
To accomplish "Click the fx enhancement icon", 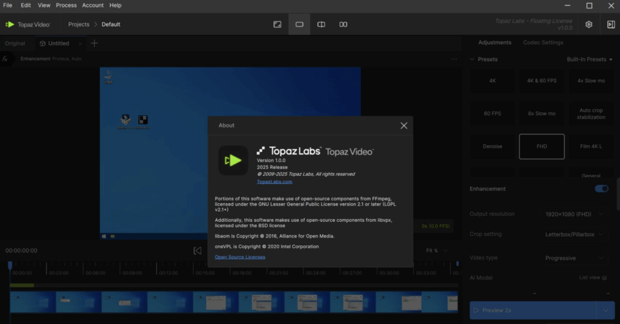I will (5, 59).
